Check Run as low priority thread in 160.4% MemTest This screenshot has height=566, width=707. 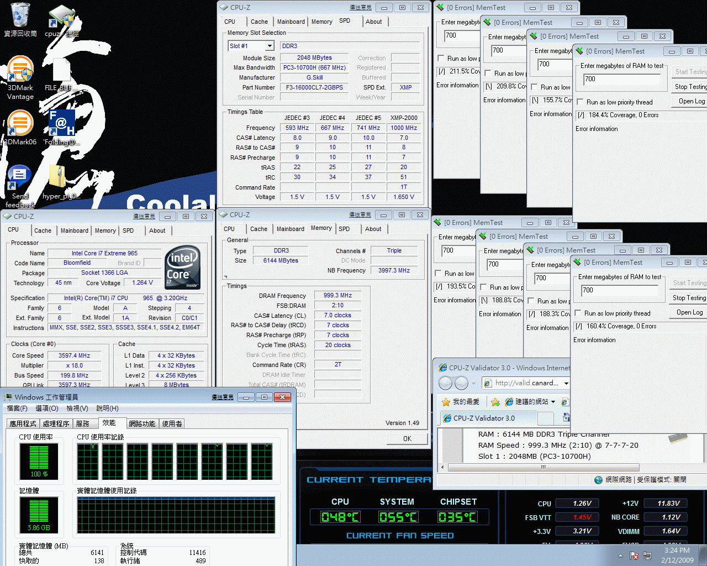click(x=578, y=313)
